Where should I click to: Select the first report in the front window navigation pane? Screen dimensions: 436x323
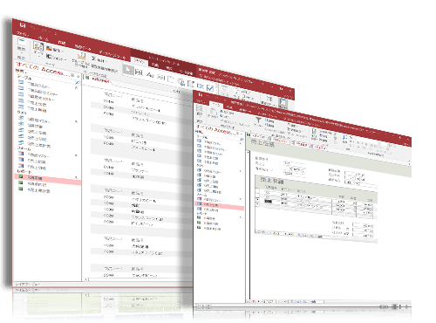[x=207, y=218]
